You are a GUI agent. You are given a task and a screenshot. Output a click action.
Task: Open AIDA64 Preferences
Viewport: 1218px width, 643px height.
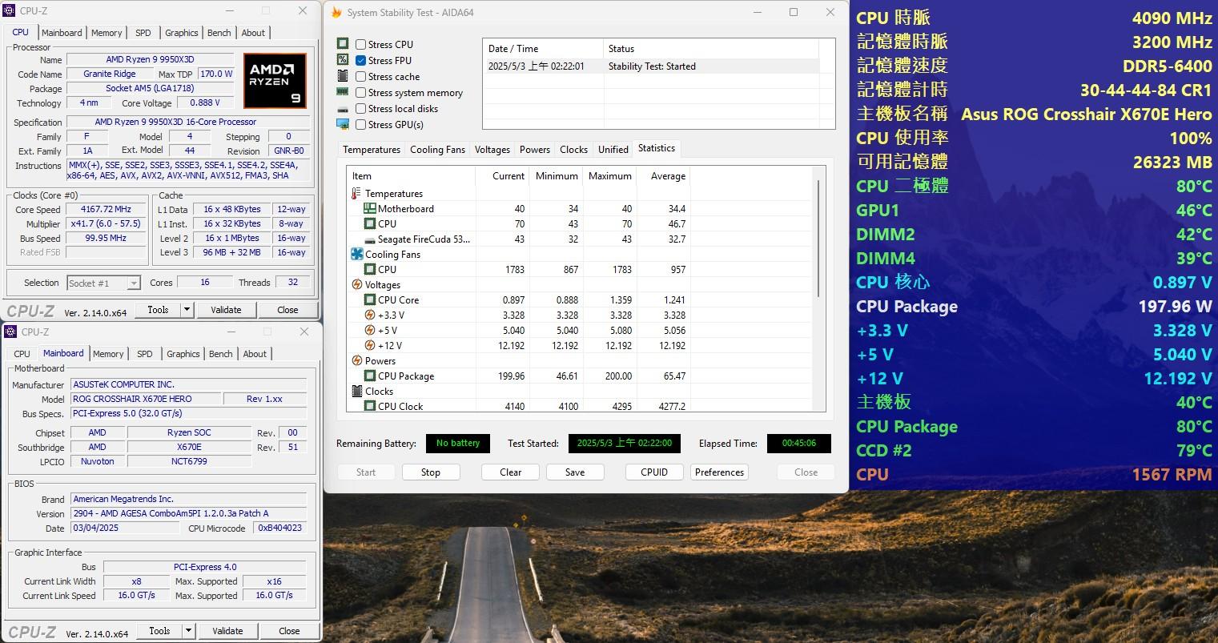point(719,472)
